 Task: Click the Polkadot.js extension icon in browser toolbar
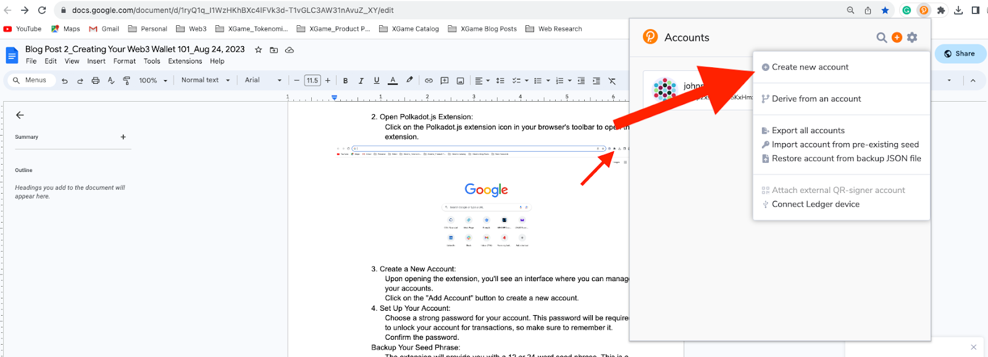pyautogui.click(x=924, y=10)
